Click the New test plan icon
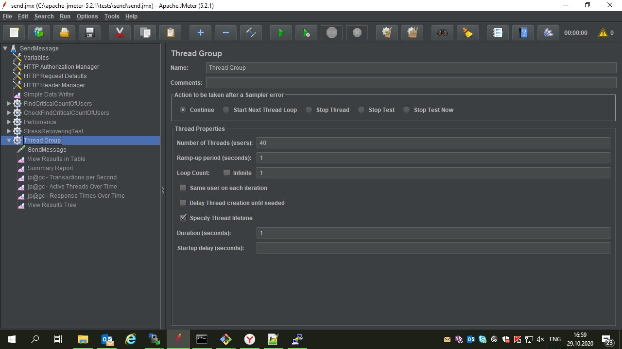622x349 pixels. point(14,33)
